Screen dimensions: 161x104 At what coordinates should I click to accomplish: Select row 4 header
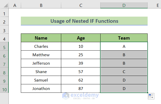point(4,38)
